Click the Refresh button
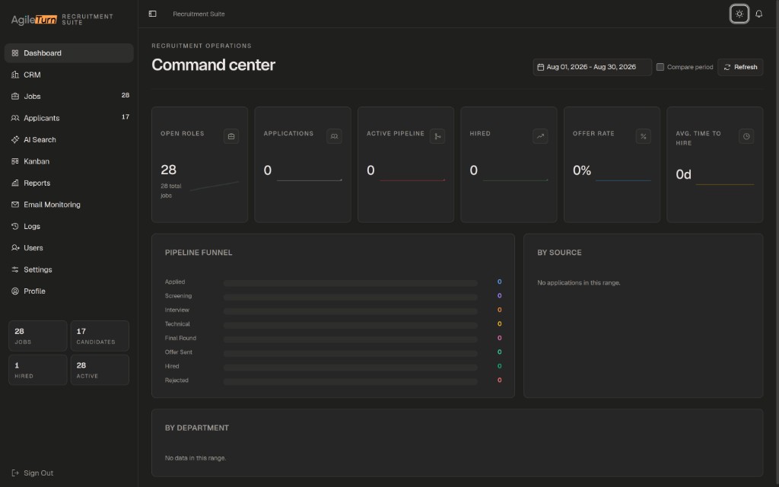This screenshot has width=779, height=487. (x=740, y=67)
